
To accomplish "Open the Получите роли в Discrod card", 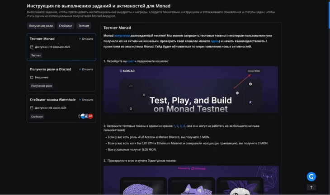I will click(61, 78).
